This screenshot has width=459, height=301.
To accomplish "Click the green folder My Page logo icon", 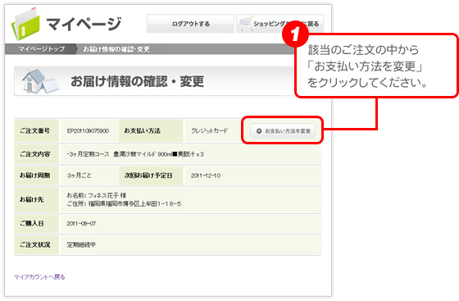I will pos(25,24).
